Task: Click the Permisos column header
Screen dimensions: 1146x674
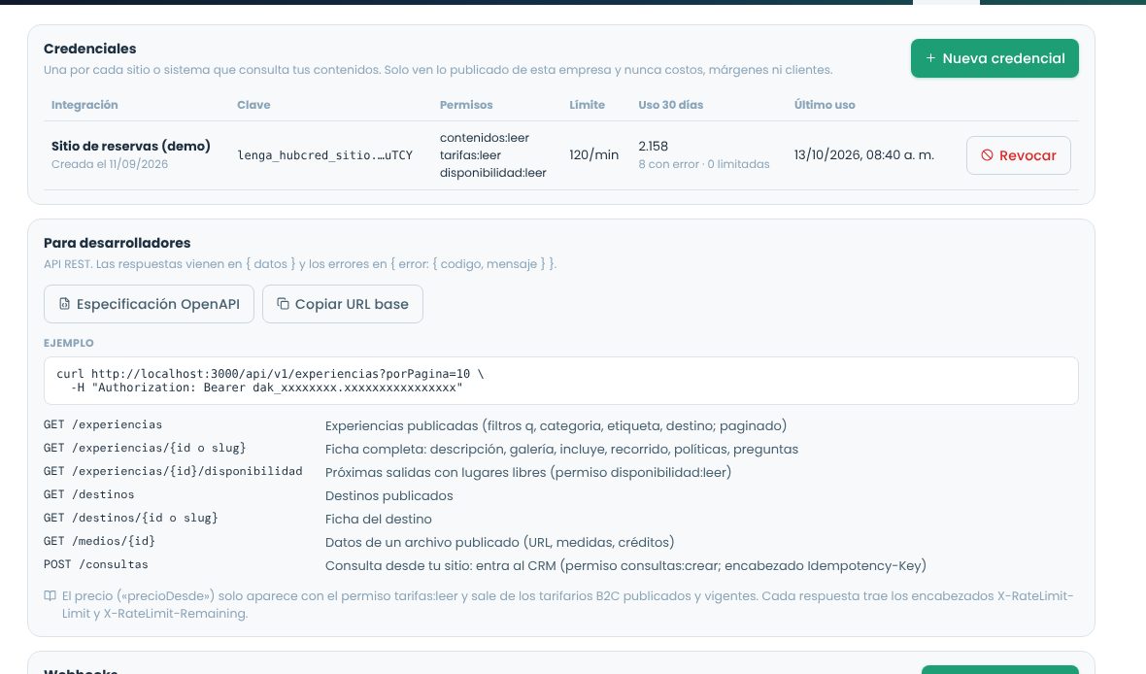Action: [x=466, y=105]
